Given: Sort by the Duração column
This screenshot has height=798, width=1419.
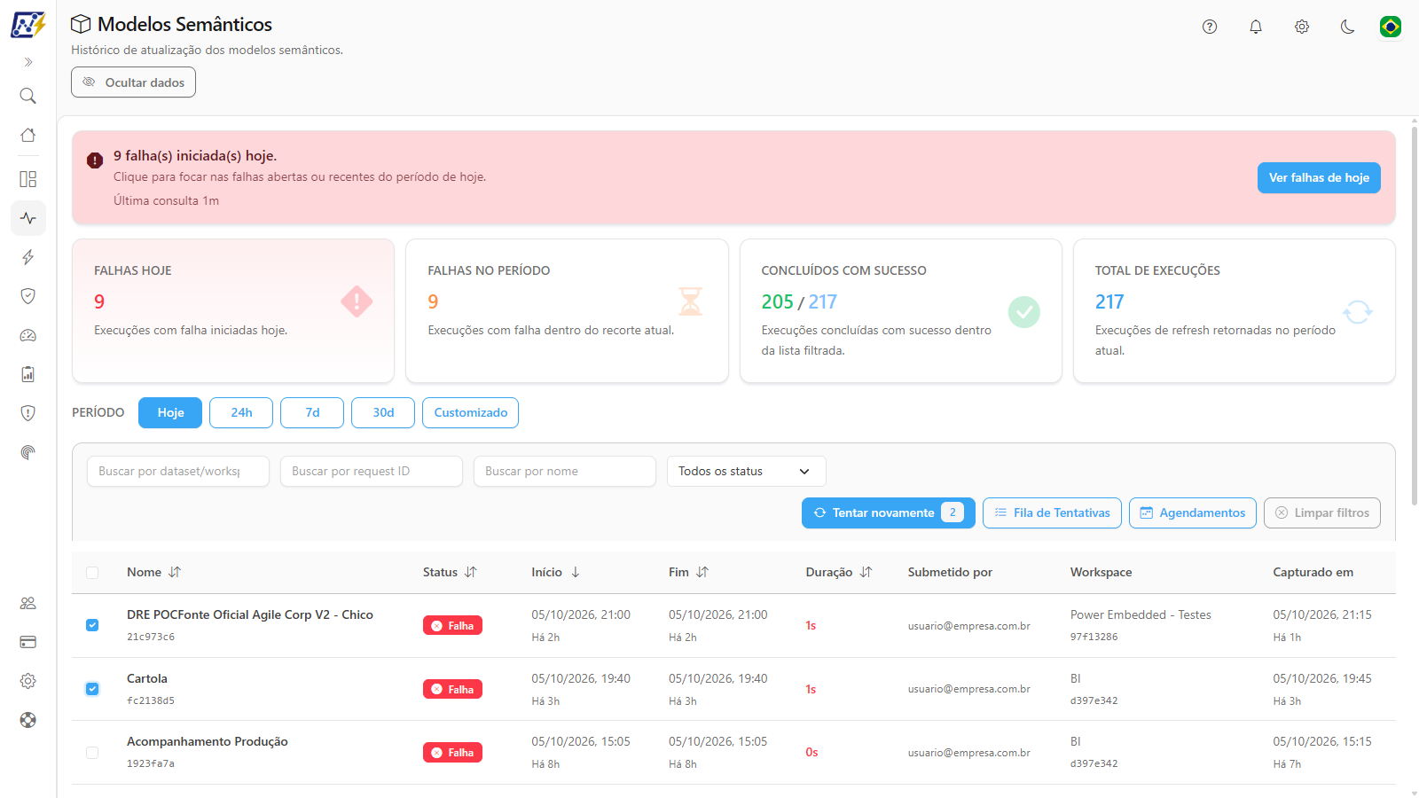Looking at the screenshot, I should point(839,573).
